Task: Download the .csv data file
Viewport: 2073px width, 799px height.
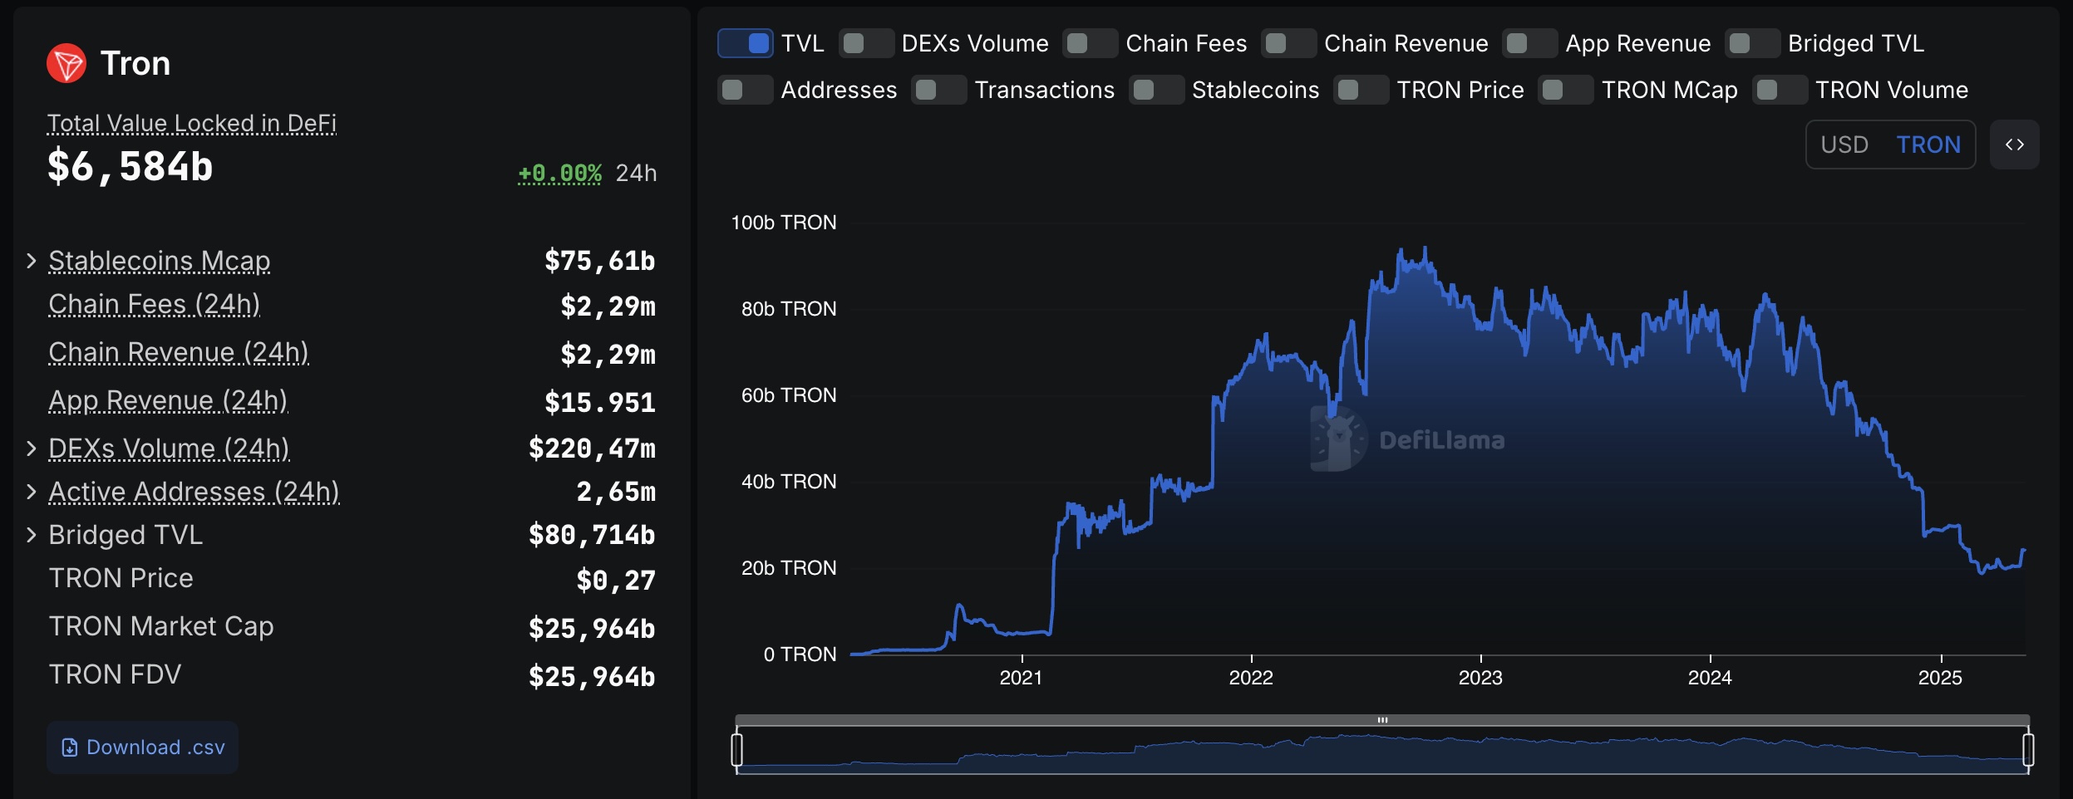Action: coord(143,748)
